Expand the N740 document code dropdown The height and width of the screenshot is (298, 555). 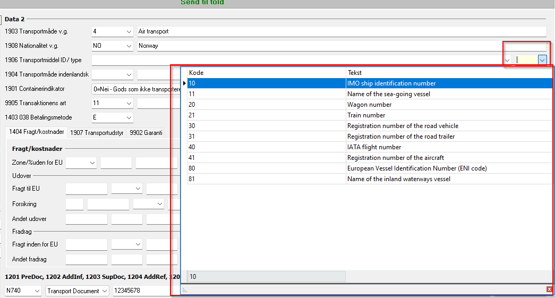point(37,291)
